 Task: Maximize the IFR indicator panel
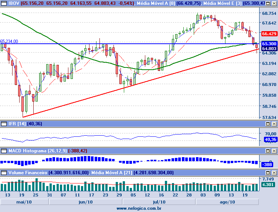pyautogui.click(x=268, y=123)
